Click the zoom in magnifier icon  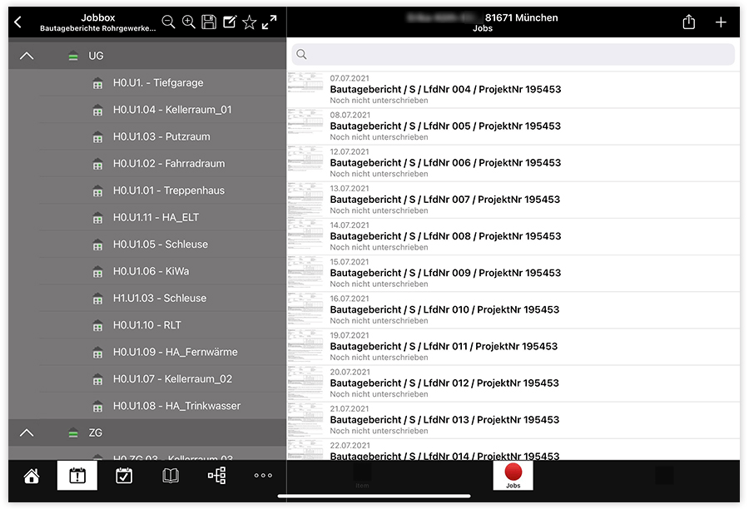189,22
